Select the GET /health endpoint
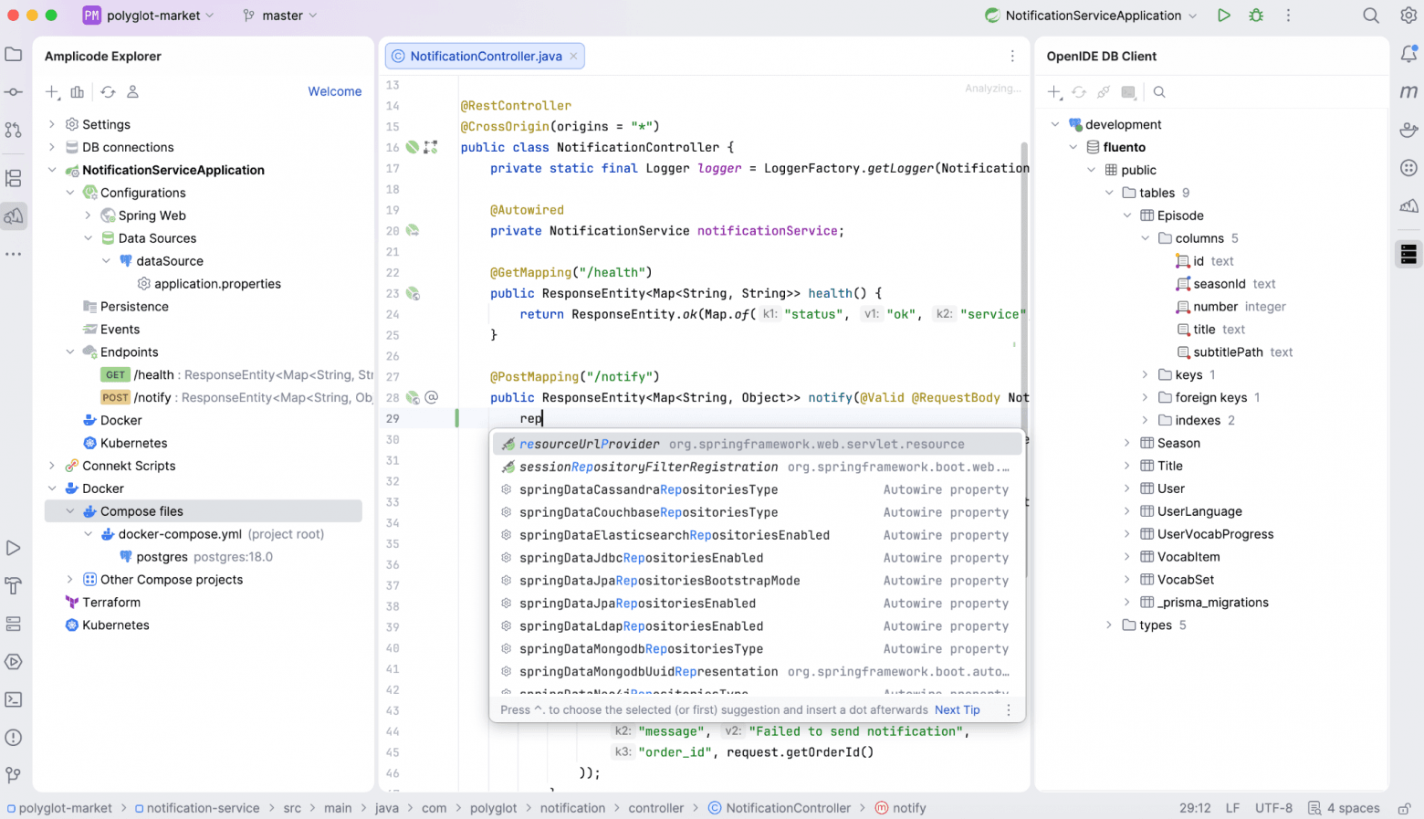Screen dimensions: 1424x819 tap(236, 375)
